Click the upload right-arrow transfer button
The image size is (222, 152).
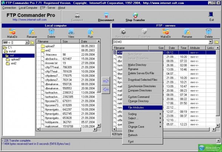[x=105, y=81]
